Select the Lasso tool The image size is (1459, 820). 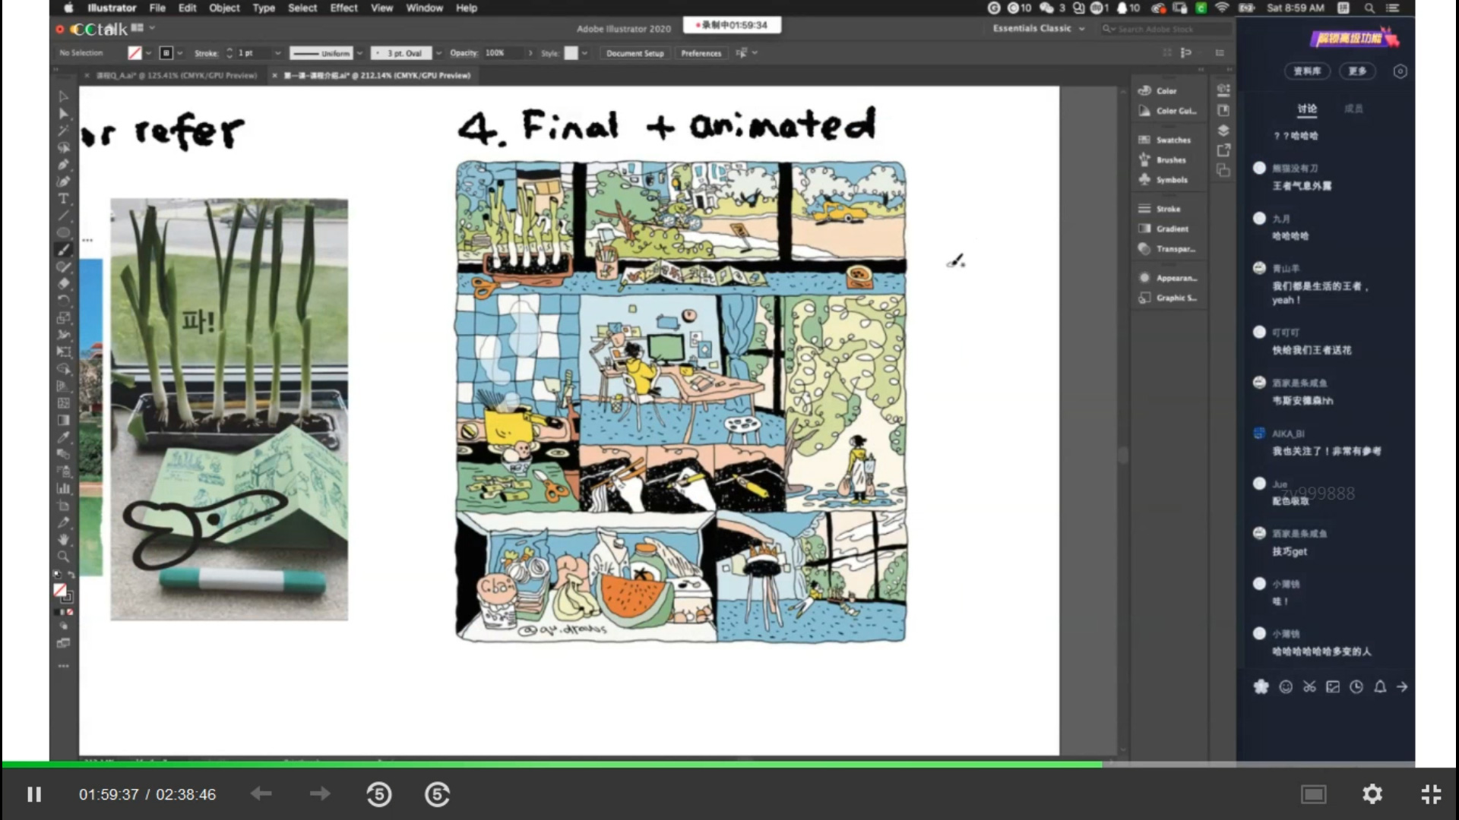click(x=64, y=148)
